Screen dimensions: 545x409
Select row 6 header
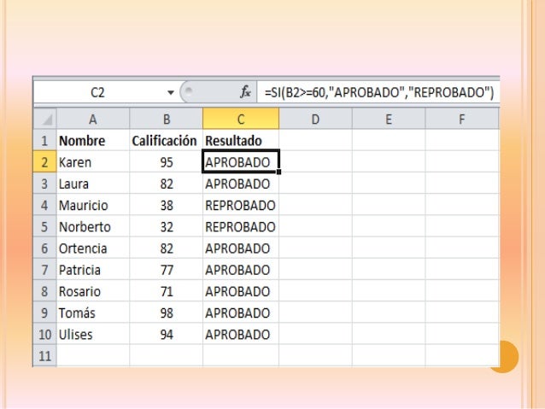[44, 248]
